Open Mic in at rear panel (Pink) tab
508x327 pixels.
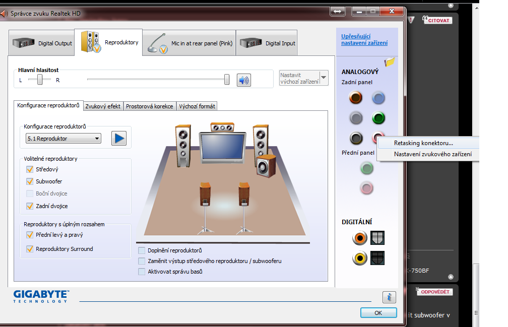pos(189,43)
